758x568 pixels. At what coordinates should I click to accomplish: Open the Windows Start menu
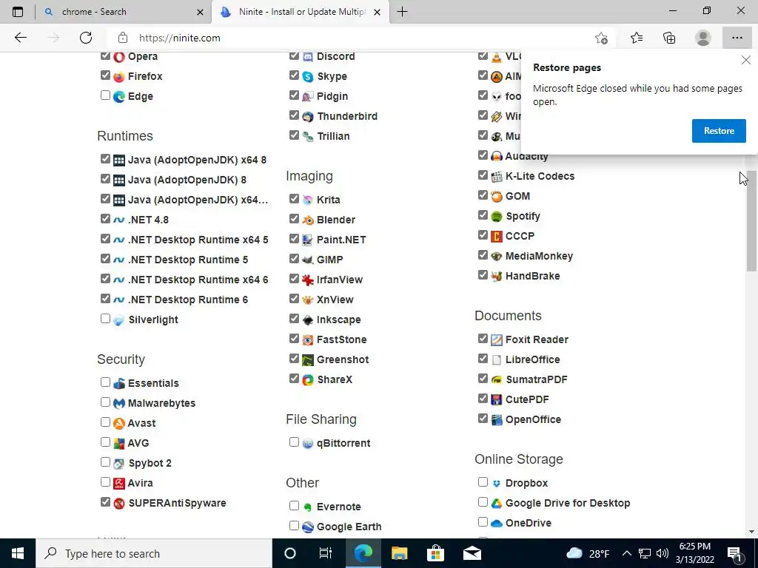18,553
